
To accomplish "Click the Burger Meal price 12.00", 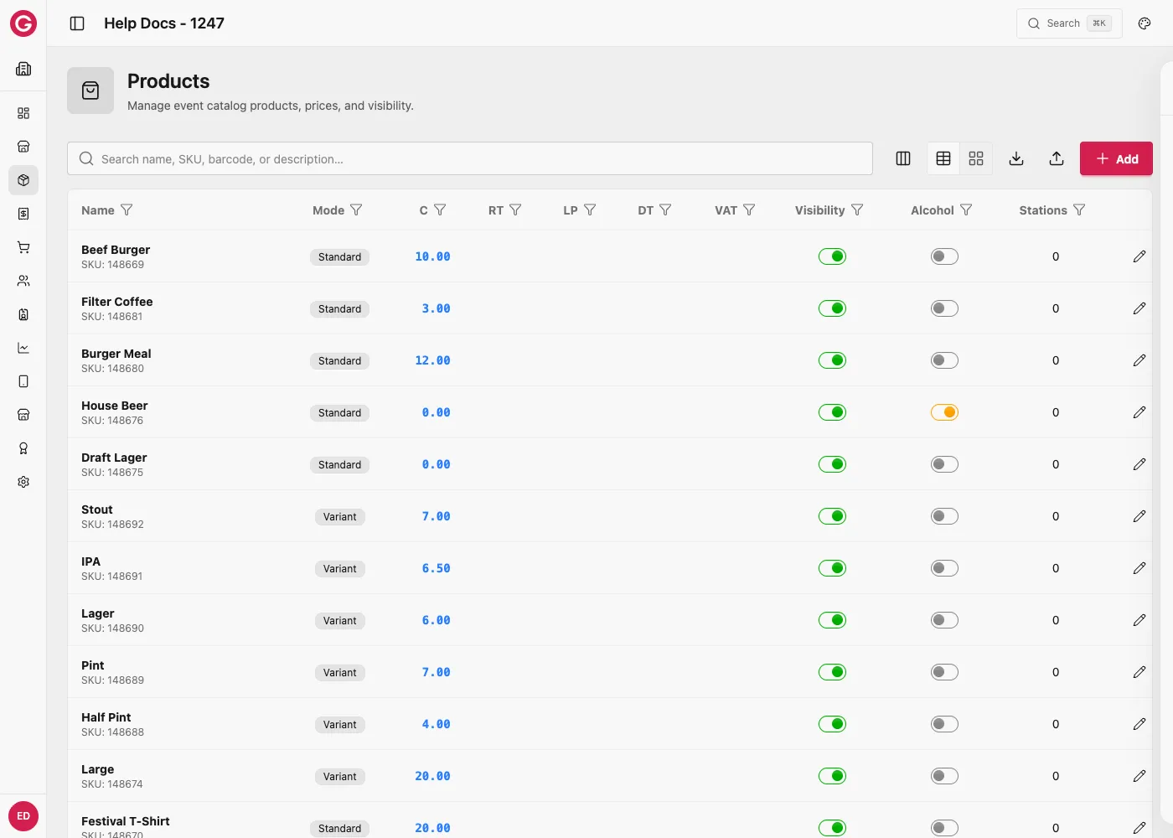I will pyautogui.click(x=432, y=360).
